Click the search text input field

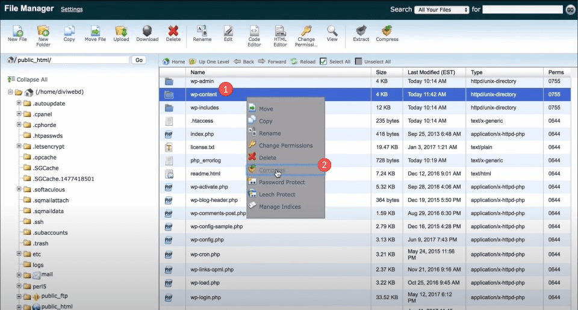click(x=522, y=10)
